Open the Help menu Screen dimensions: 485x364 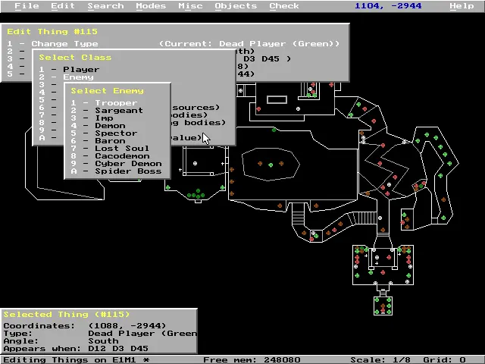click(x=462, y=6)
